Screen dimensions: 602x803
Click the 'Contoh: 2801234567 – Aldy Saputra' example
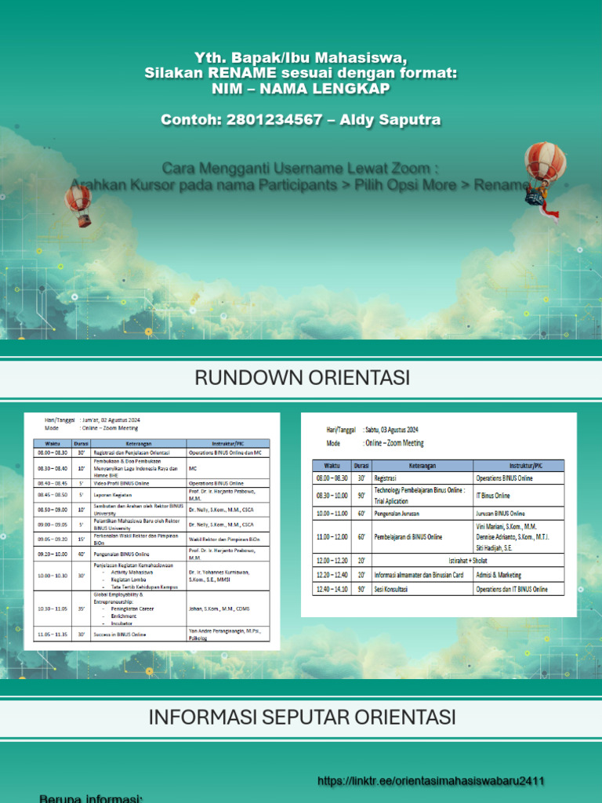[300, 120]
